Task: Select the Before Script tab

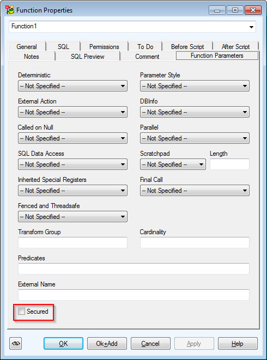Action: tap(187, 47)
